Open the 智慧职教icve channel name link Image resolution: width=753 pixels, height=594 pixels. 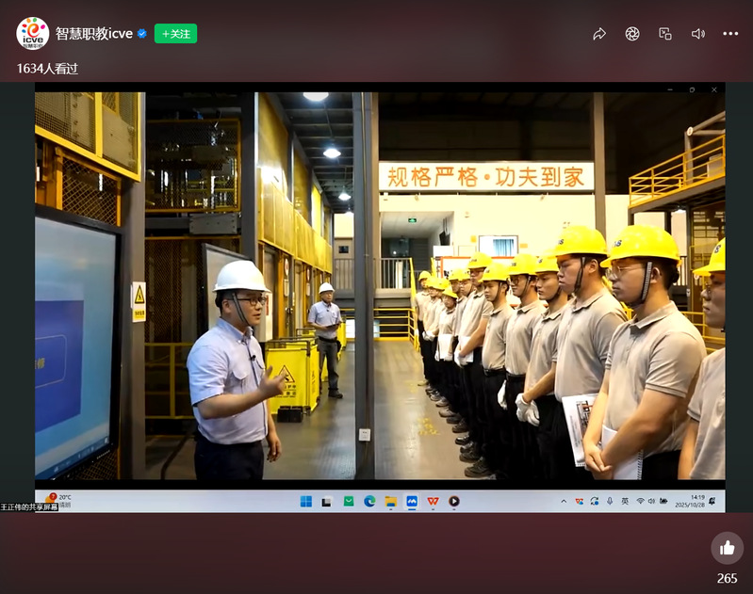[x=94, y=34]
